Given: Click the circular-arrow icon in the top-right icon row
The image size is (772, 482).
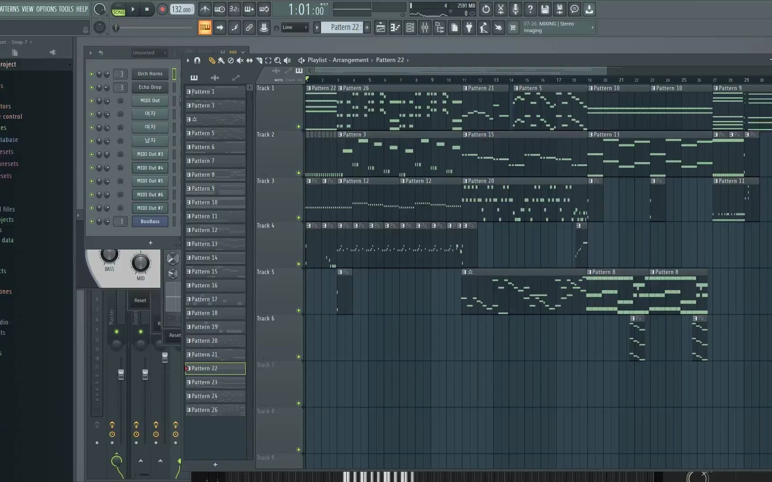Looking at the screenshot, I should click(486, 9).
